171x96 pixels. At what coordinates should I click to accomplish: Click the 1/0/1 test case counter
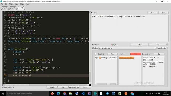pos(114,45)
